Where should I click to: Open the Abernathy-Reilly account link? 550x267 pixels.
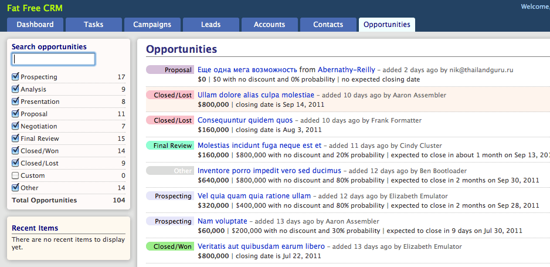[346, 69]
